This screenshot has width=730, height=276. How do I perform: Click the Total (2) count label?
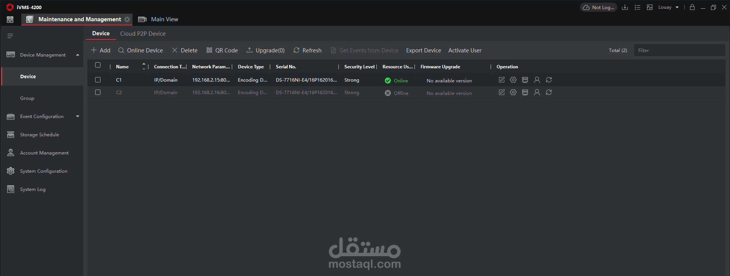coord(618,50)
